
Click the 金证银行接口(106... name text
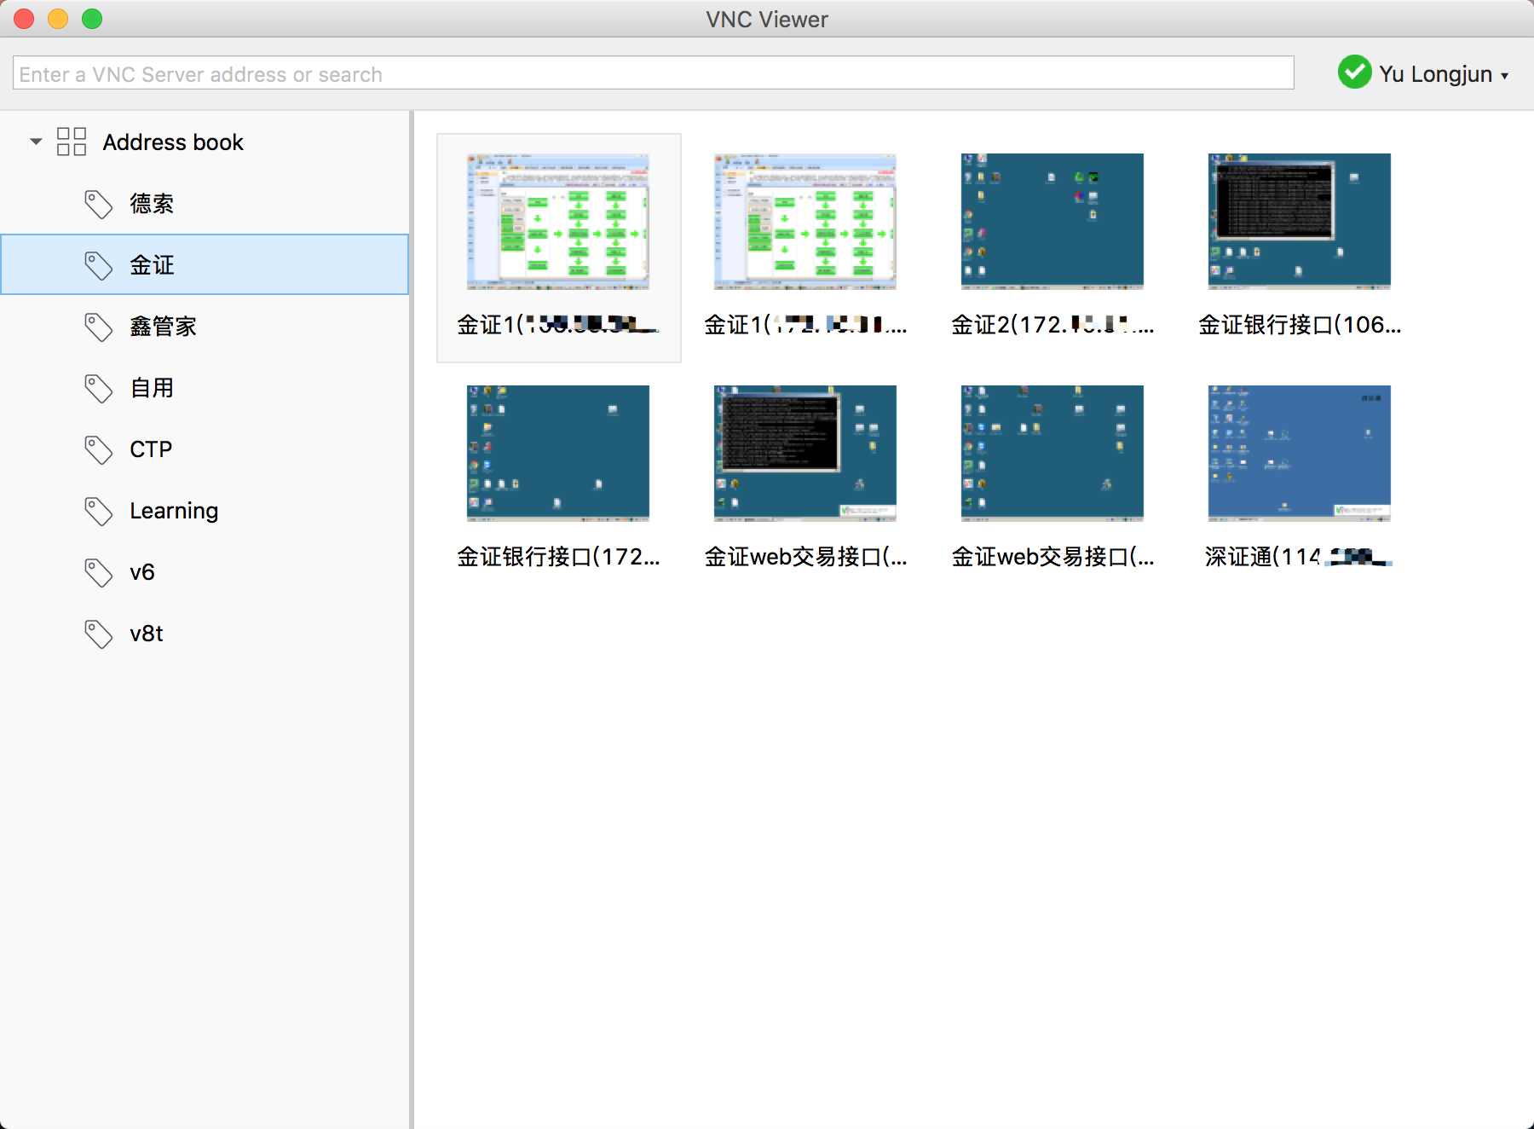(1300, 325)
